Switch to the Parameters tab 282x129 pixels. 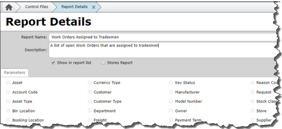click(x=14, y=73)
